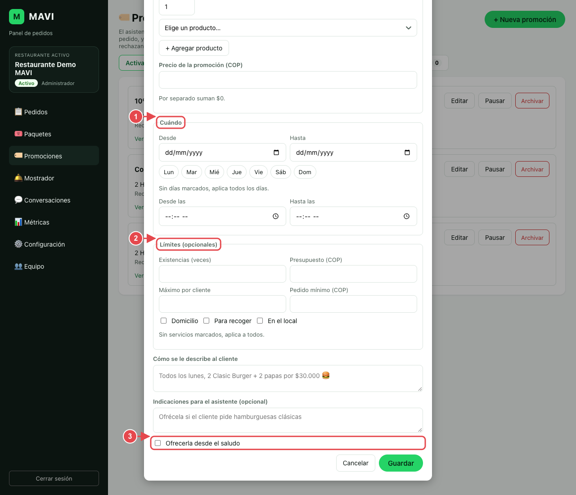Viewport: 576px width, 495px height.
Task: Open the Hasta las time picker clock icon
Action: [407, 216]
